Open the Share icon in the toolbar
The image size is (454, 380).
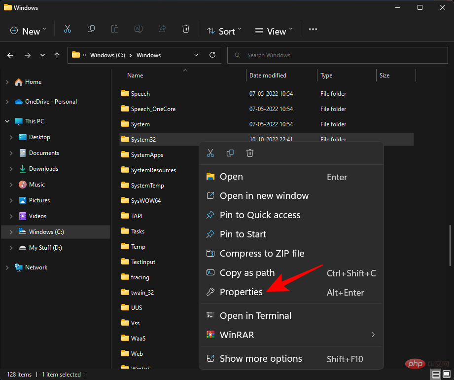162,29
